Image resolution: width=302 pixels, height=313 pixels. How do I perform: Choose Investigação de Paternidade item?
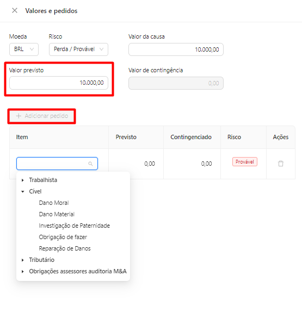74,226
